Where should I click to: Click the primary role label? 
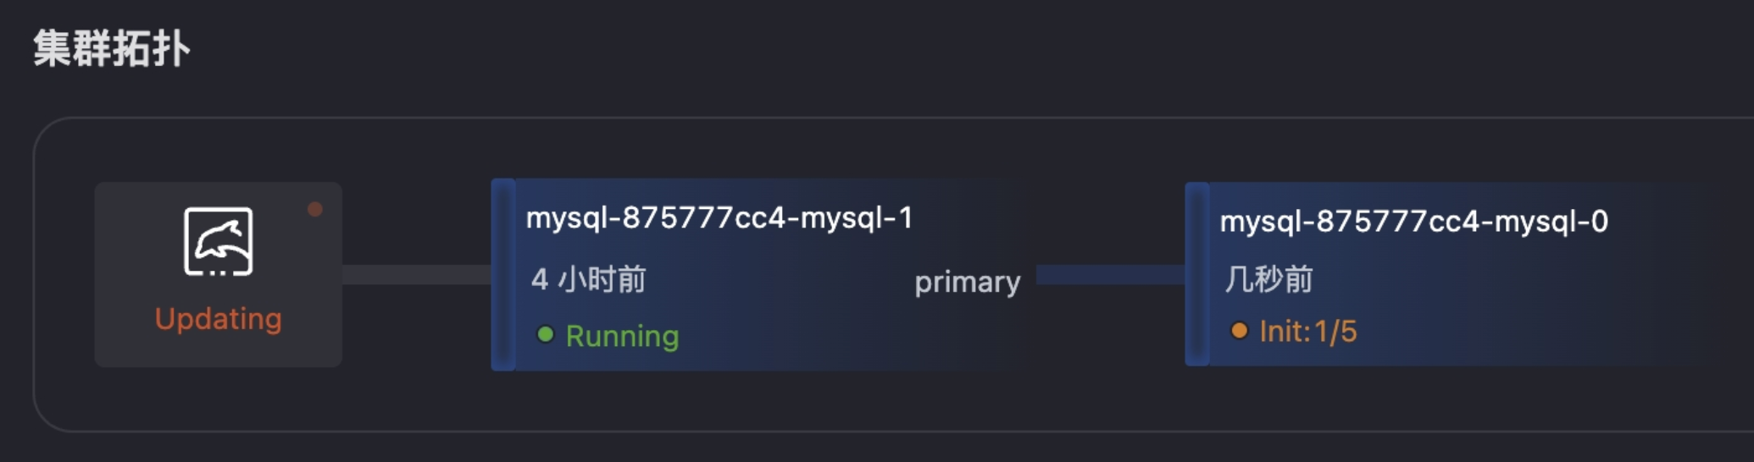tap(968, 282)
